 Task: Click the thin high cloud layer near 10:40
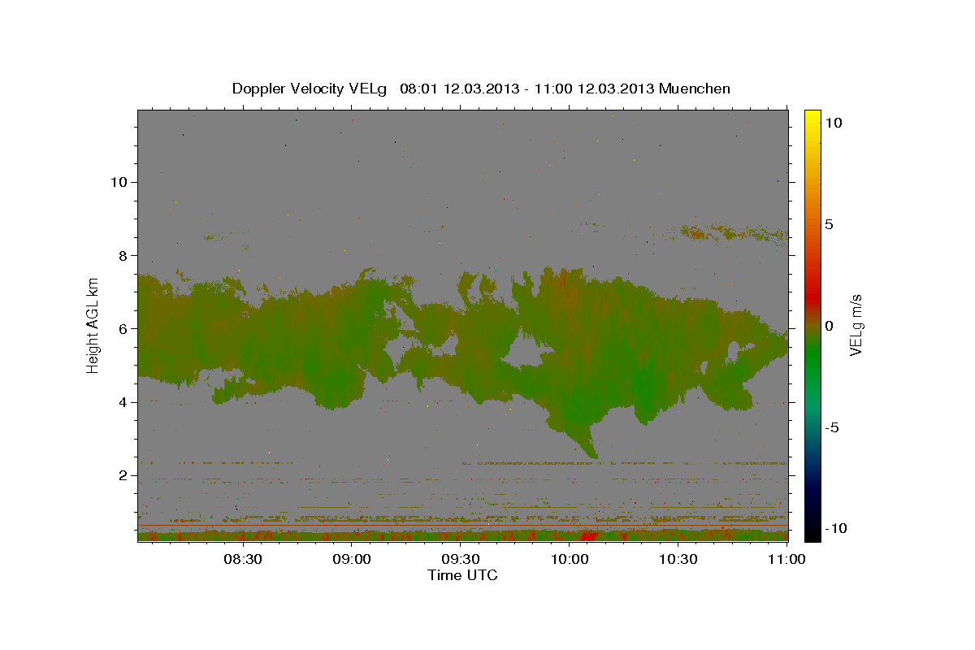coord(731,234)
